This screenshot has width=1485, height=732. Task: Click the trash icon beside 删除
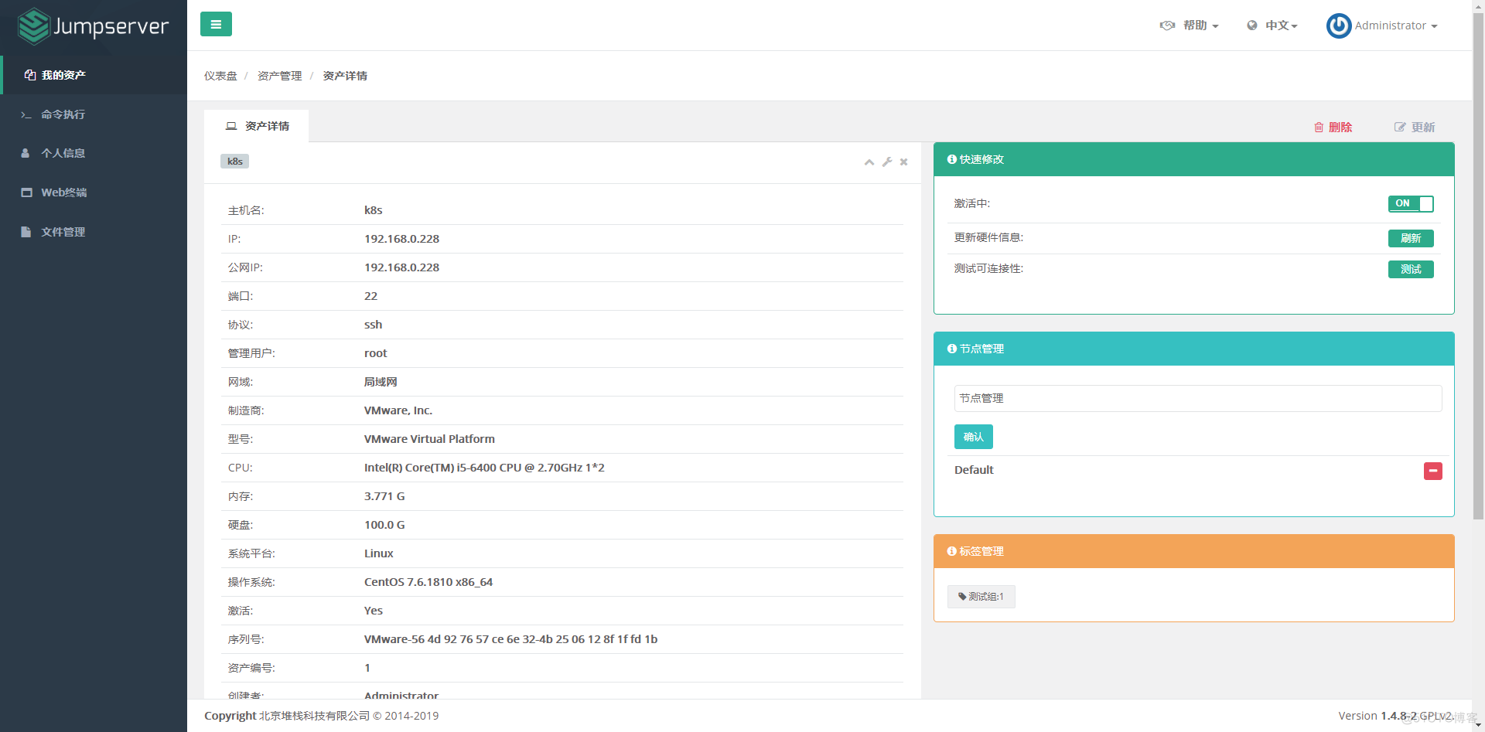(1319, 128)
